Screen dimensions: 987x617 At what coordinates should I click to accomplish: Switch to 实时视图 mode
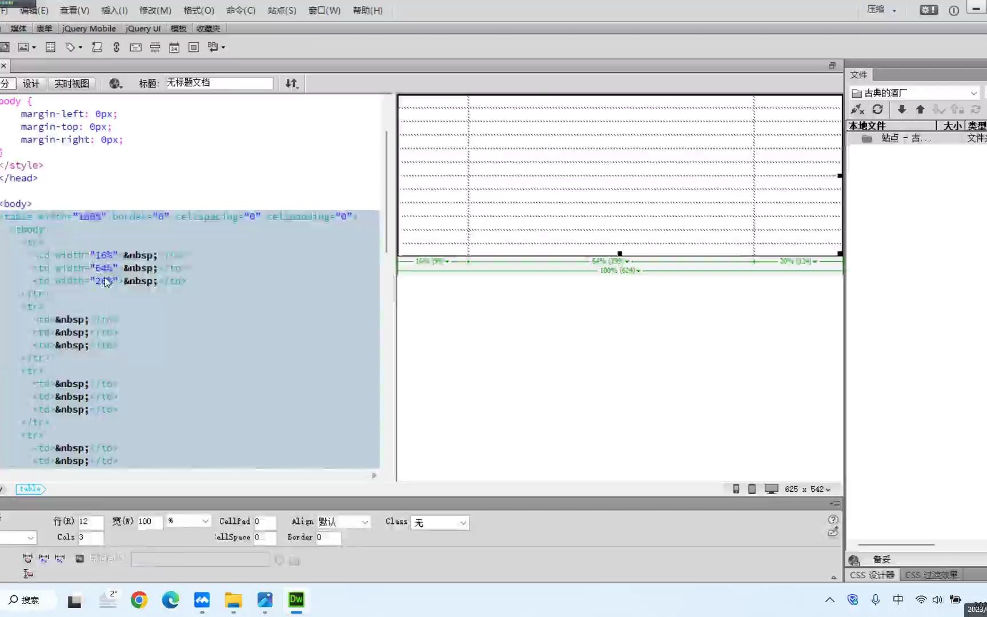72,84
